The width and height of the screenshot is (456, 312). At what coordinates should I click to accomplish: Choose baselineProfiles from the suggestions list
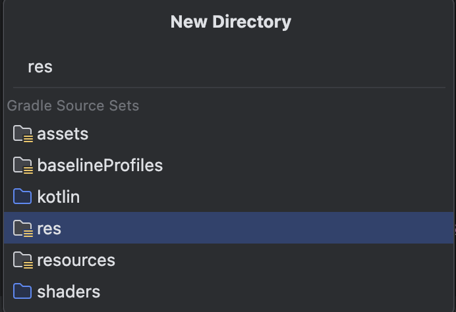tap(100, 166)
